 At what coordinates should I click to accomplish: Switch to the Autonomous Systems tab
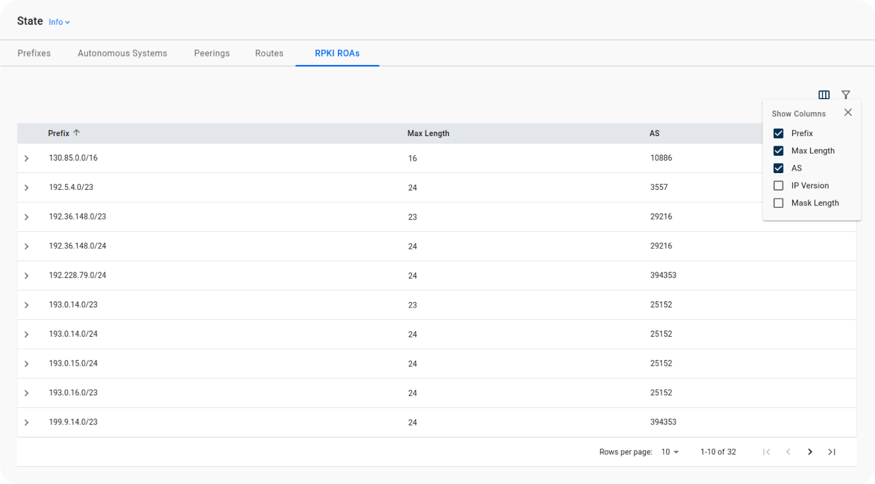pyautogui.click(x=122, y=53)
